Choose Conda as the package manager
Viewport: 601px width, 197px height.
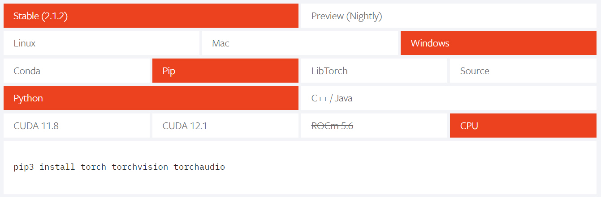(76, 71)
